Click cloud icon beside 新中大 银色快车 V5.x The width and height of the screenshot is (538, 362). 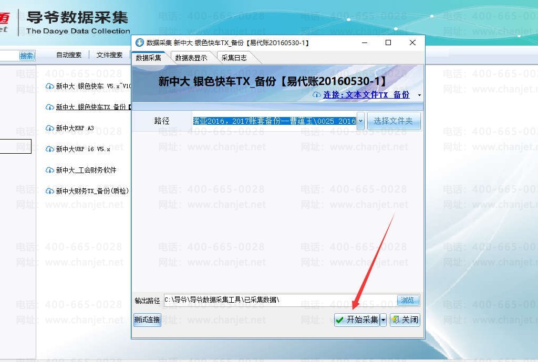tap(50, 86)
